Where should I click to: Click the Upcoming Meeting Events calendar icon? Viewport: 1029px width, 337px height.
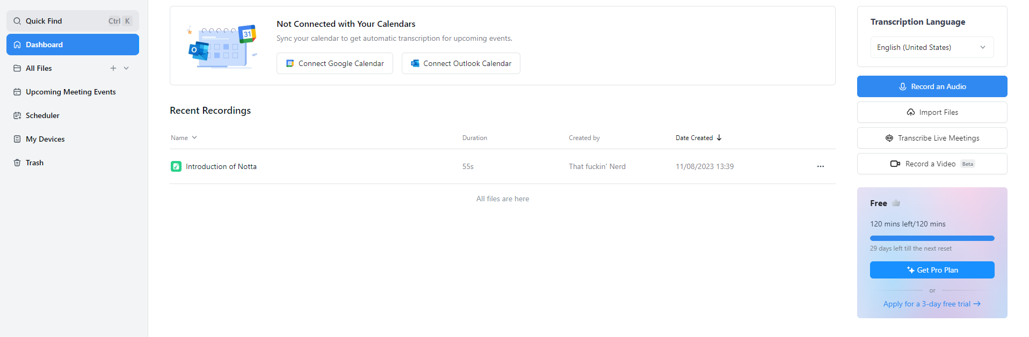tap(17, 92)
